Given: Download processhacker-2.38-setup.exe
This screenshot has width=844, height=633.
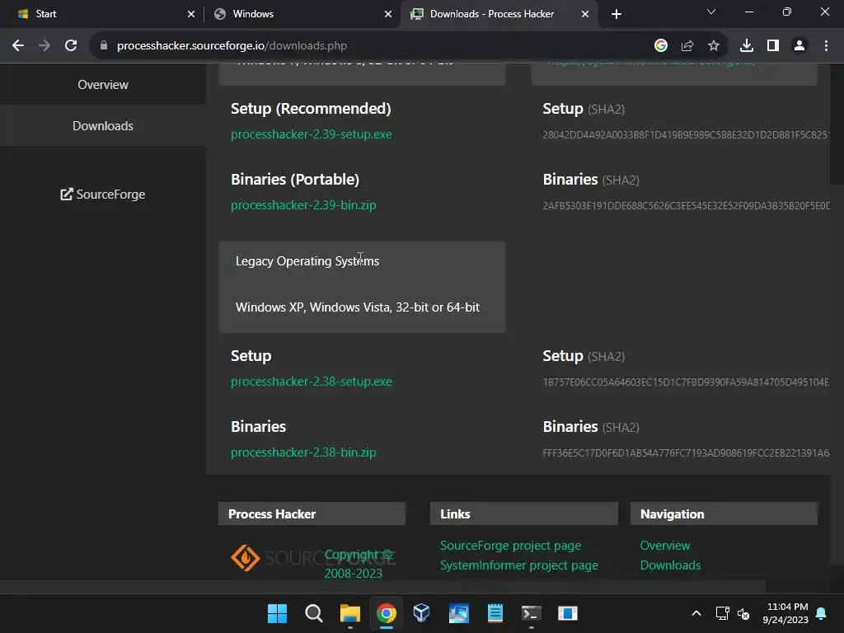Looking at the screenshot, I should coord(311,381).
